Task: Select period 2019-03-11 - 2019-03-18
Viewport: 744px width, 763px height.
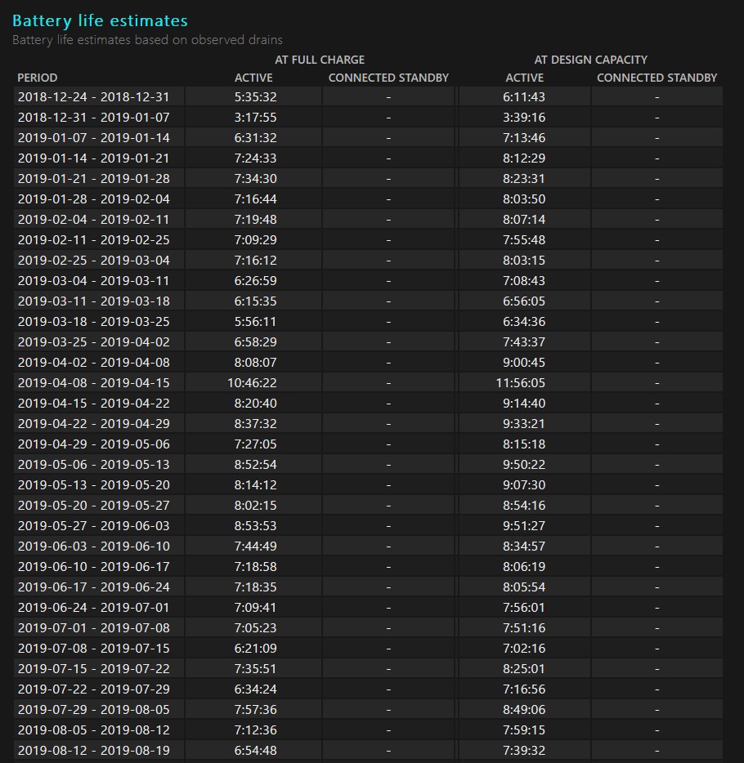Action: (93, 301)
